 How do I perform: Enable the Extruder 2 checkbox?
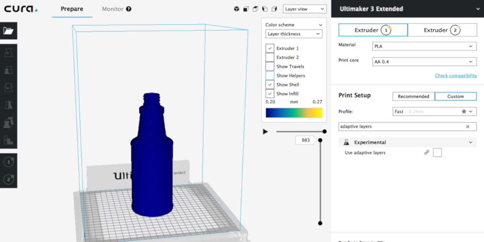(x=270, y=57)
